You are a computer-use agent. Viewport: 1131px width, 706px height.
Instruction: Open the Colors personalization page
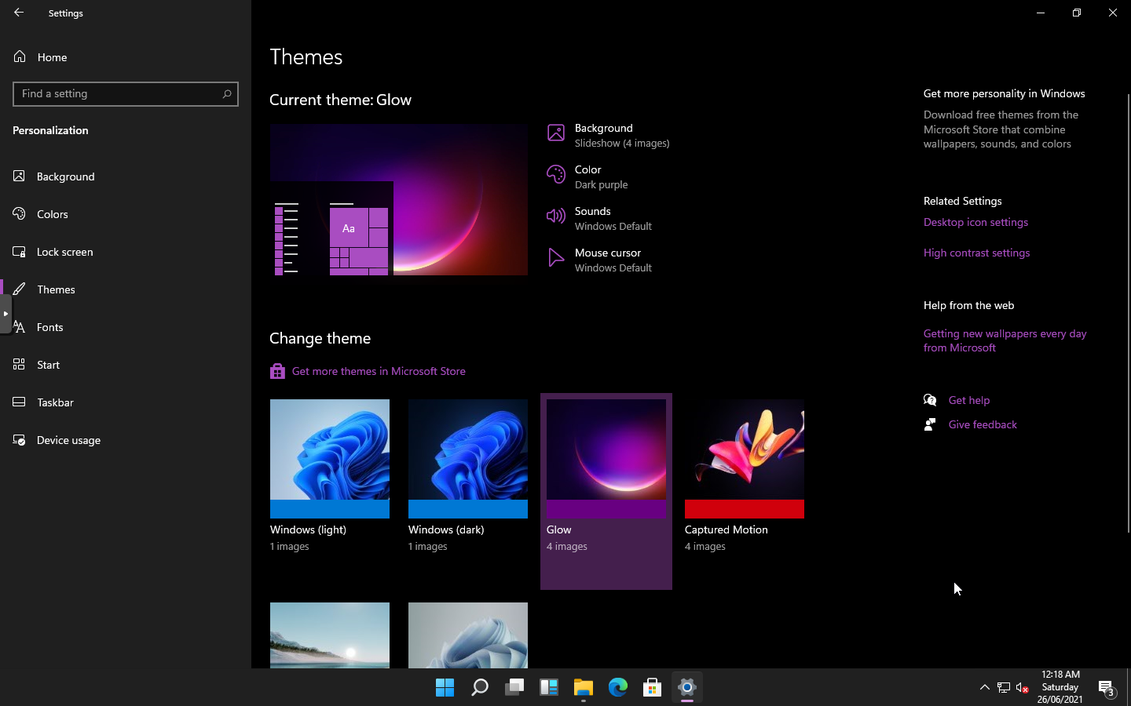126,214
